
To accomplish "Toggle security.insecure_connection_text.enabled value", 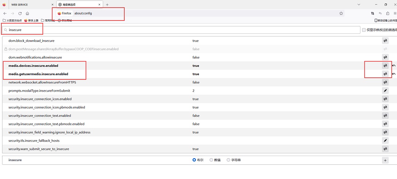I will coord(385,116).
